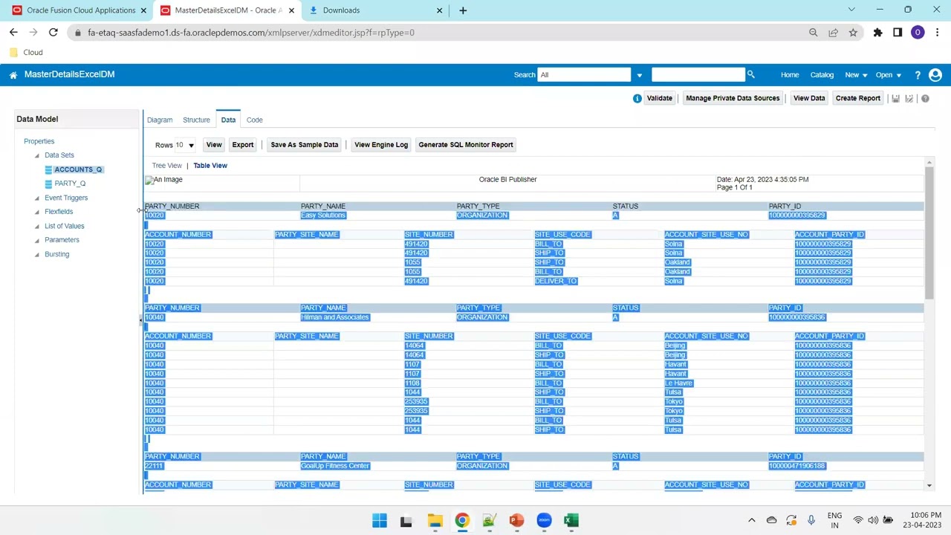Expand the Flexfields tree node
951x535 pixels.
[37, 212]
